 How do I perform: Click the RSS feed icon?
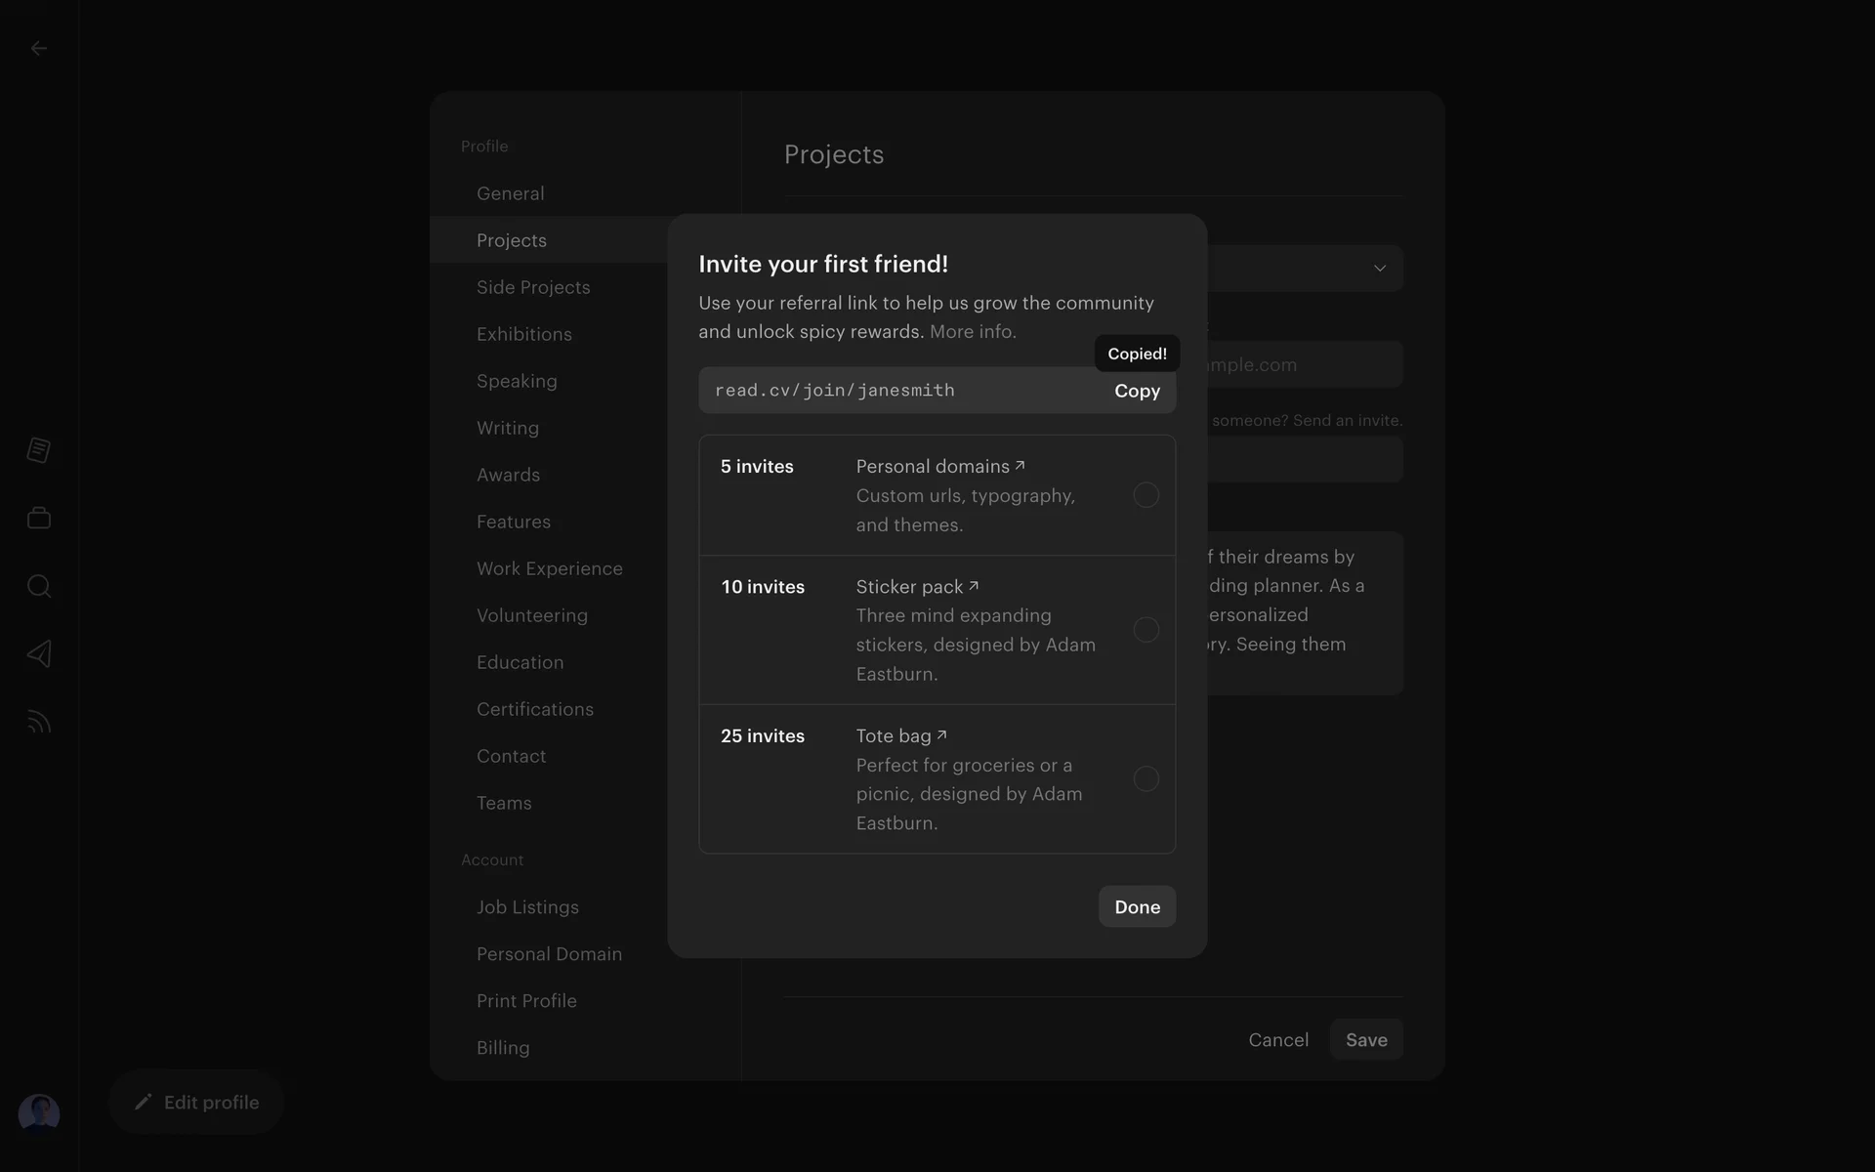point(39,722)
